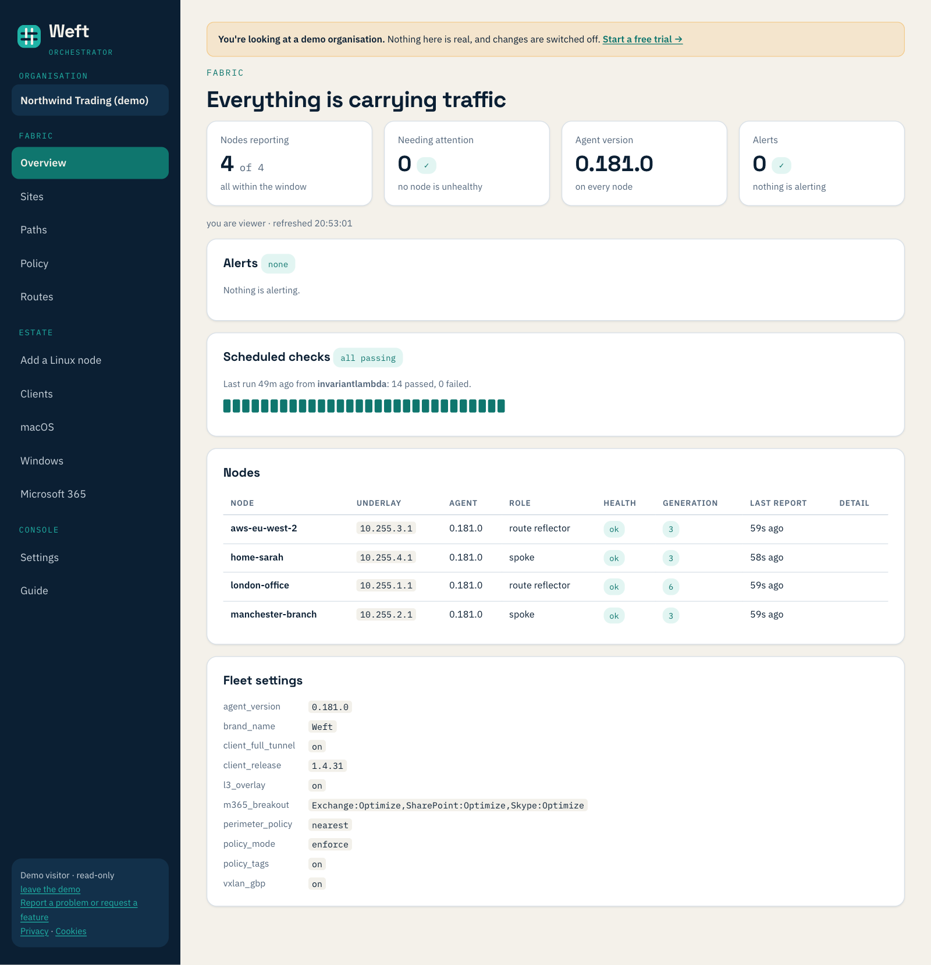This screenshot has width=931, height=965.
Task: Click the client_release value 1.4.31
Action: 328,766
